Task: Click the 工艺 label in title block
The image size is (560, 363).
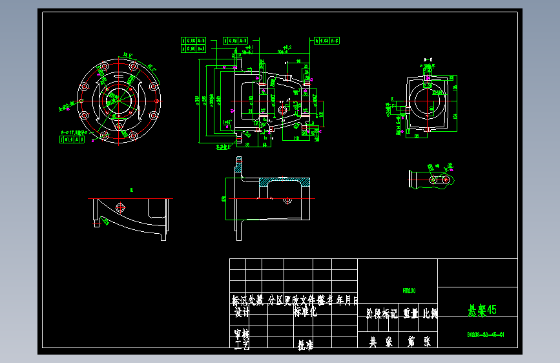Action: point(242,344)
